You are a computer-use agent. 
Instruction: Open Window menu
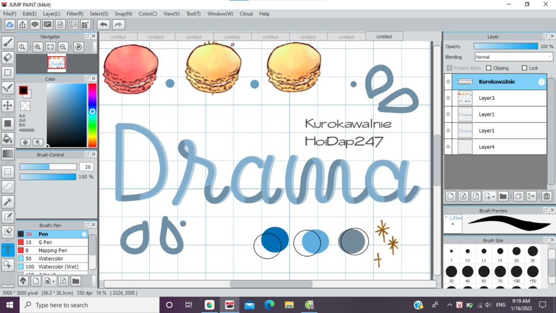coord(220,14)
